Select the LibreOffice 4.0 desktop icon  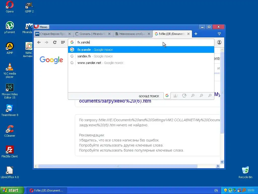pos(10,172)
